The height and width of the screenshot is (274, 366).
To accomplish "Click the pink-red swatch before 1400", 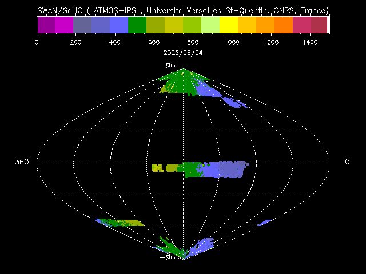I will click(302, 25).
